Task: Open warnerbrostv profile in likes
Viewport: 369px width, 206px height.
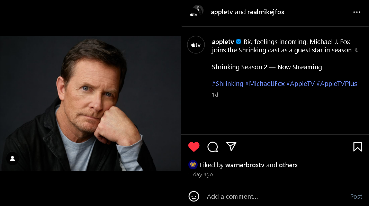Action: 245,165
